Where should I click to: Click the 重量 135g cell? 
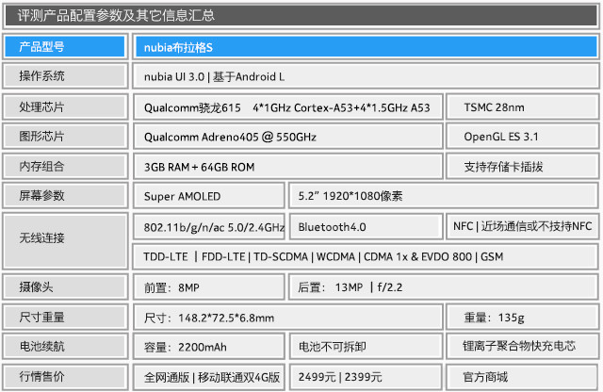(522, 317)
